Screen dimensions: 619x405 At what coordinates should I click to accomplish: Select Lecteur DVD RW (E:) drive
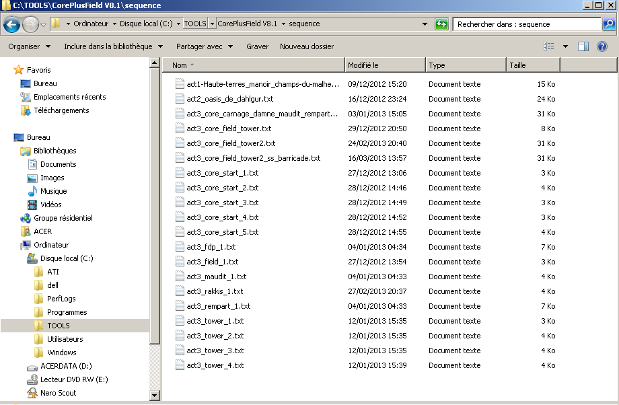(67, 379)
